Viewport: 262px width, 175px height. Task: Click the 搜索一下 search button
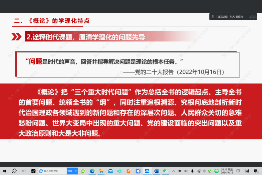[72, 171]
